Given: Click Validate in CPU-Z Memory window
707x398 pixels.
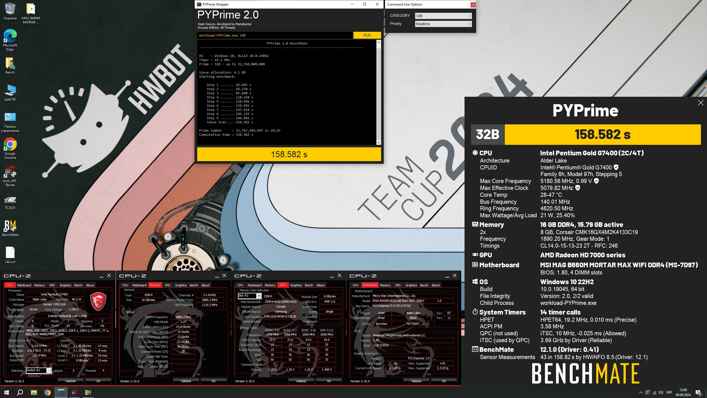Looking at the screenshot, I should pyautogui.click(x=186, y=381).
